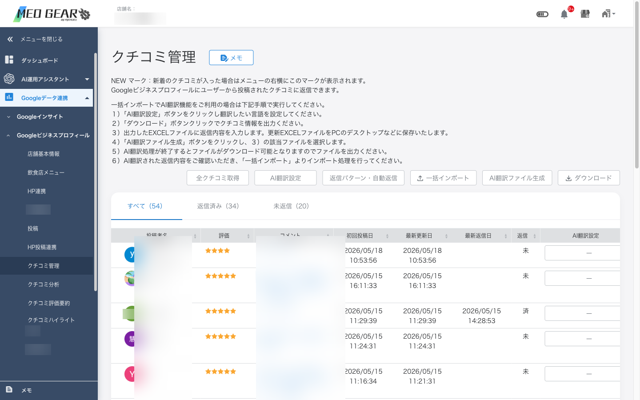
Task: Switch to the 未返信（20） tab
Action: [x=291, y=206]
